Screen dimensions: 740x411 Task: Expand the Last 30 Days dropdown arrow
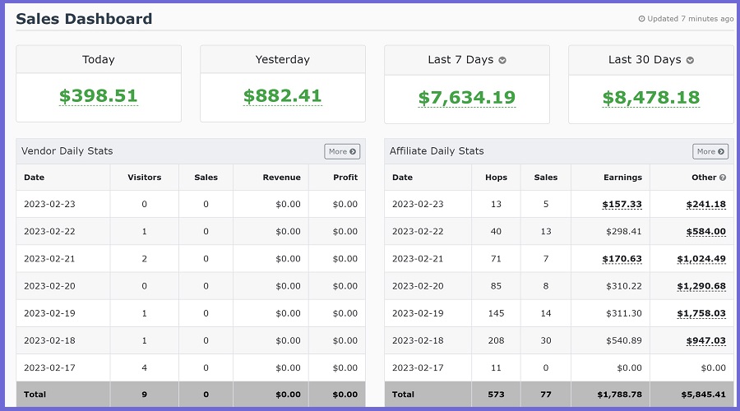690,60
